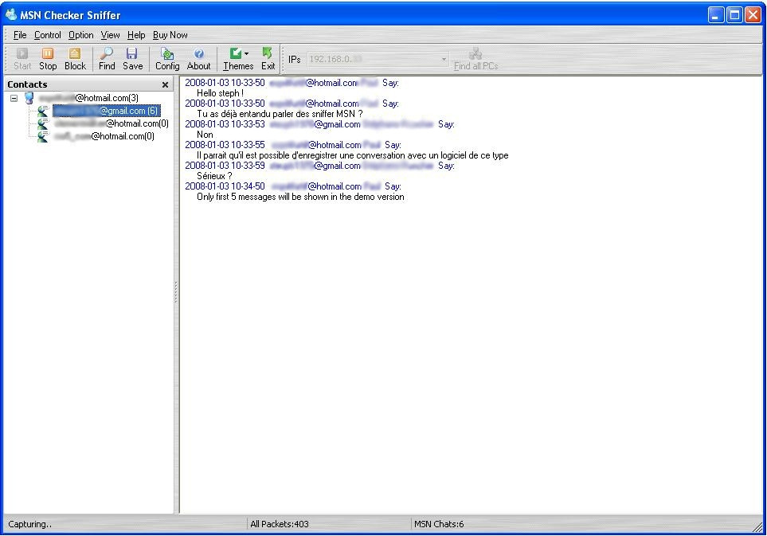Select the middle @hotmail.com(0) contact
Image resolution: width=767 pixels, height=536 pixels.
[x=112, y=123]
